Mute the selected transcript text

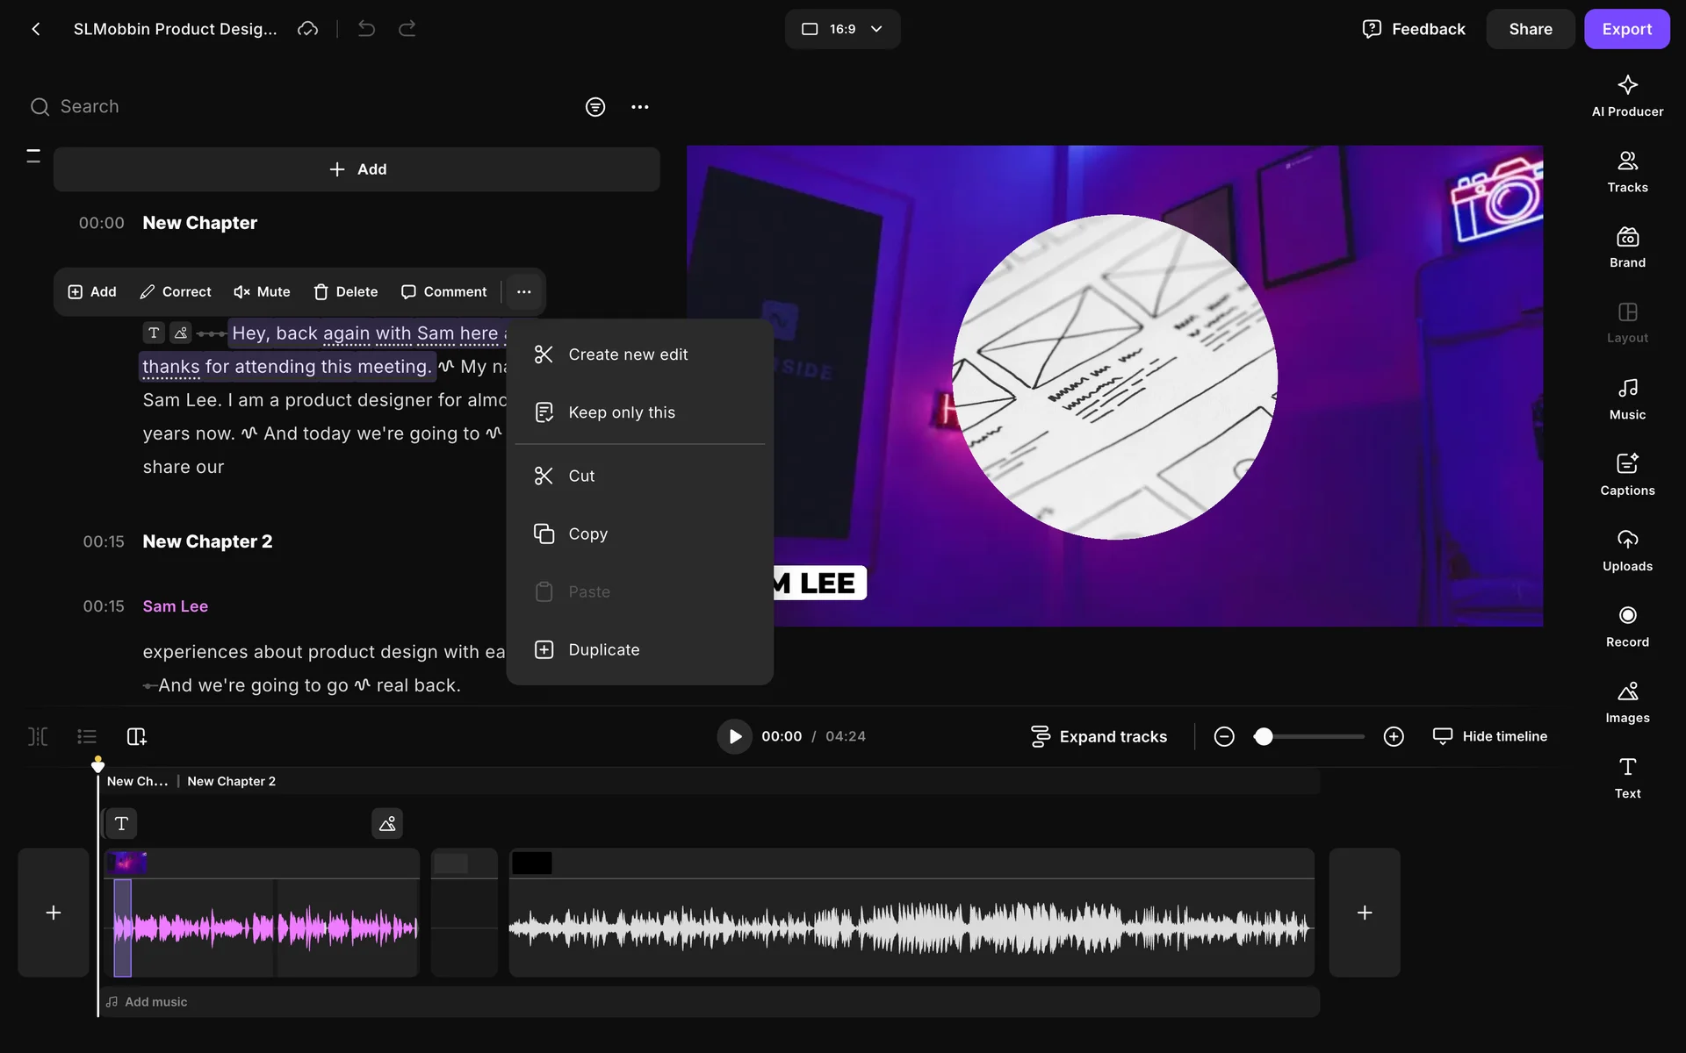pyautogui.click(x=262, y=291)
